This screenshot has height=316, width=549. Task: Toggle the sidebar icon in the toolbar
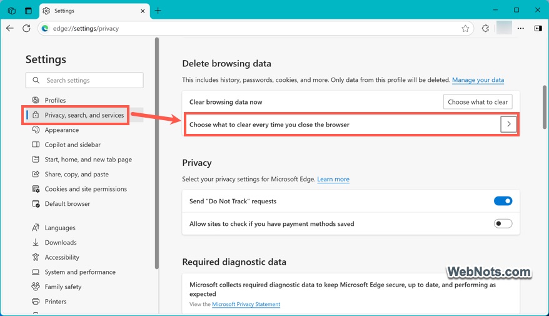coord(538,28)
